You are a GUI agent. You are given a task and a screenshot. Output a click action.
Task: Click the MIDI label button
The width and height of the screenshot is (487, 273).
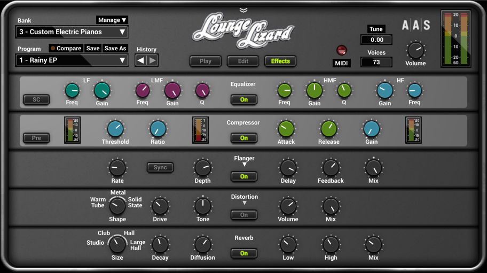pos(341,64)
